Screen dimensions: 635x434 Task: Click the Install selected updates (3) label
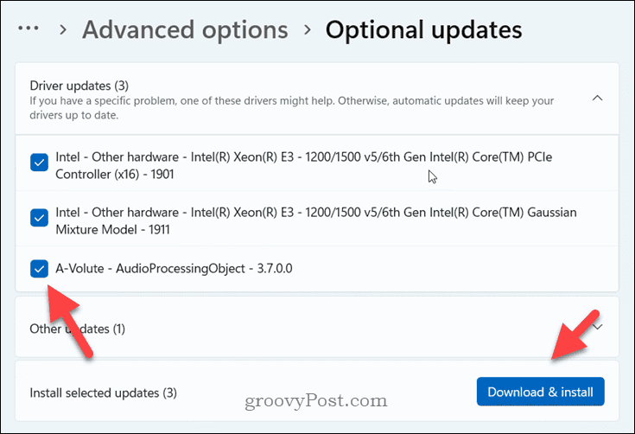click(x=104, y=393)
